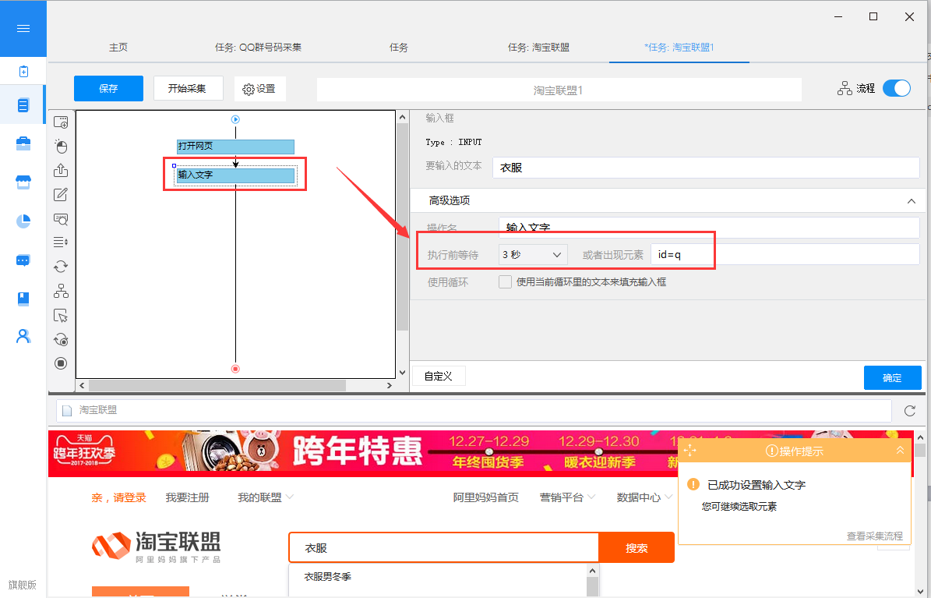931x598 pixels.
Task: Select the switch dropdown list tool
Action: (x=61, y=242)
